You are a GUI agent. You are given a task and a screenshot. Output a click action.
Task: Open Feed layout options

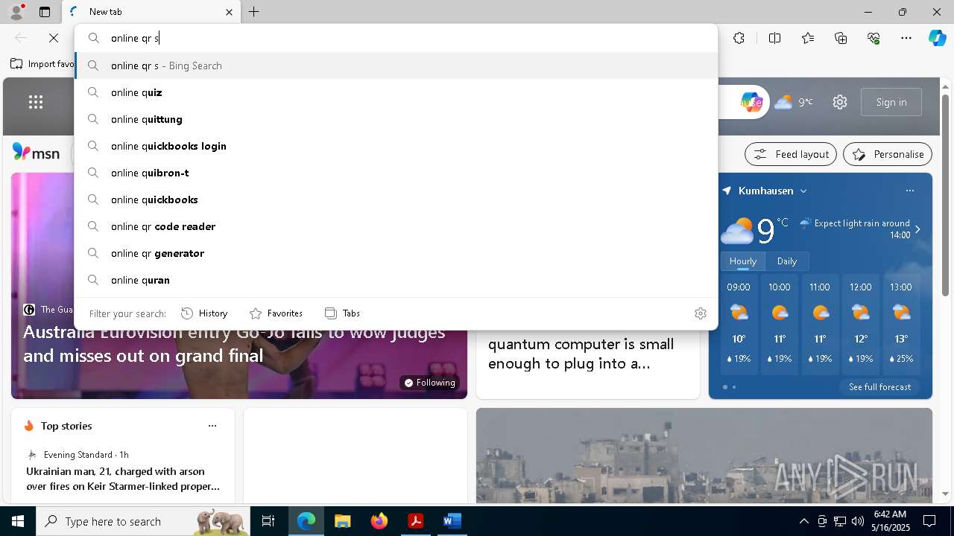[x=791, y=154]
